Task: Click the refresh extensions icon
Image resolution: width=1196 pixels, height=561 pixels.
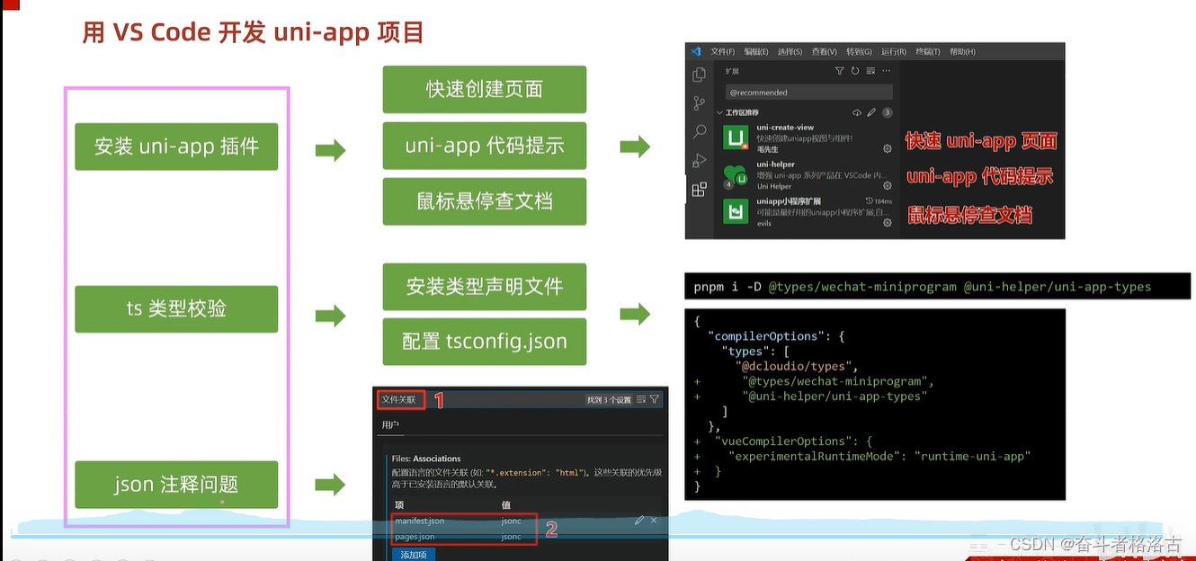Action: click(855, 71)
